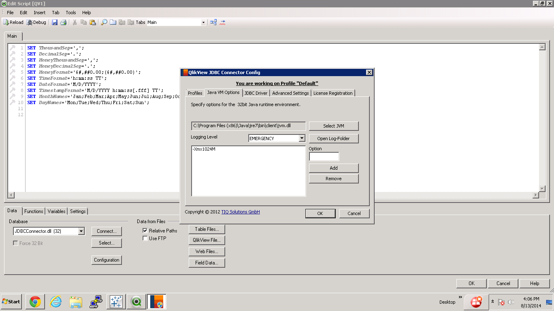Click the script editor's horizontal scroll left arrow
The height and width of the screenshot is (311, 554).
click(x=11, y=195)
